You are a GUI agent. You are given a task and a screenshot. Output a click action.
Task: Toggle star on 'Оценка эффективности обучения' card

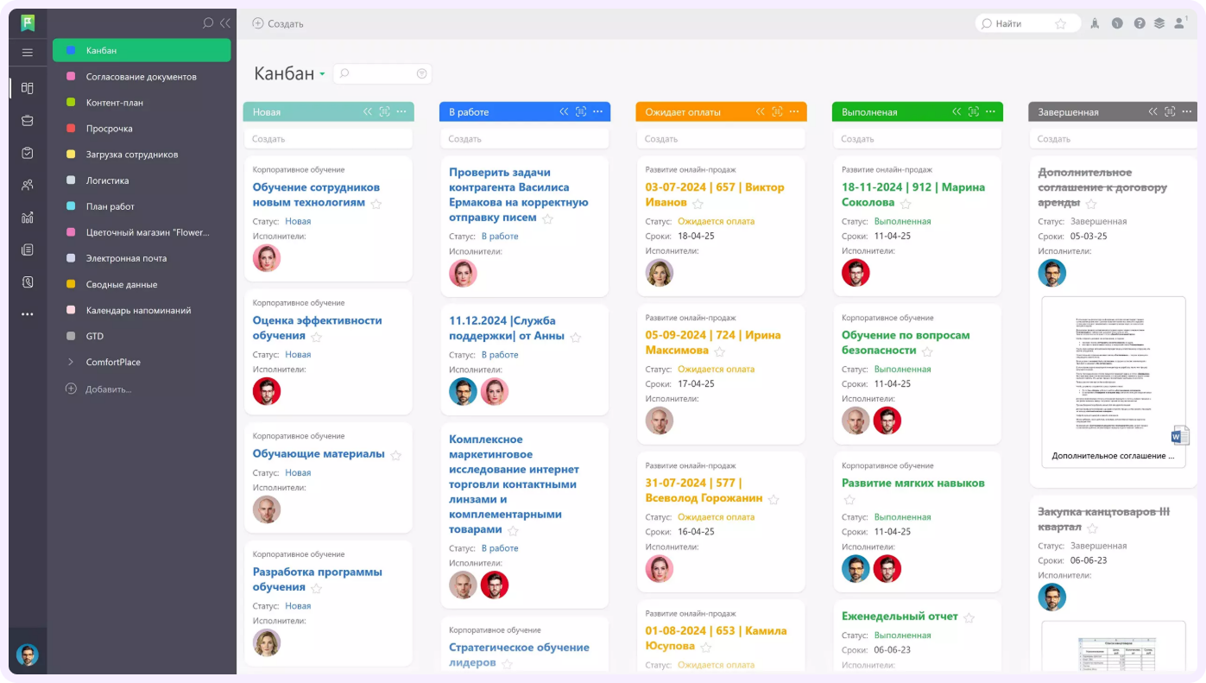tap(316, 337)
